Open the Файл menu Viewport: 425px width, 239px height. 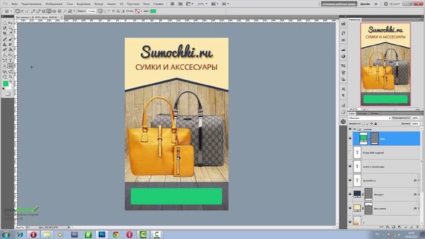15,4
